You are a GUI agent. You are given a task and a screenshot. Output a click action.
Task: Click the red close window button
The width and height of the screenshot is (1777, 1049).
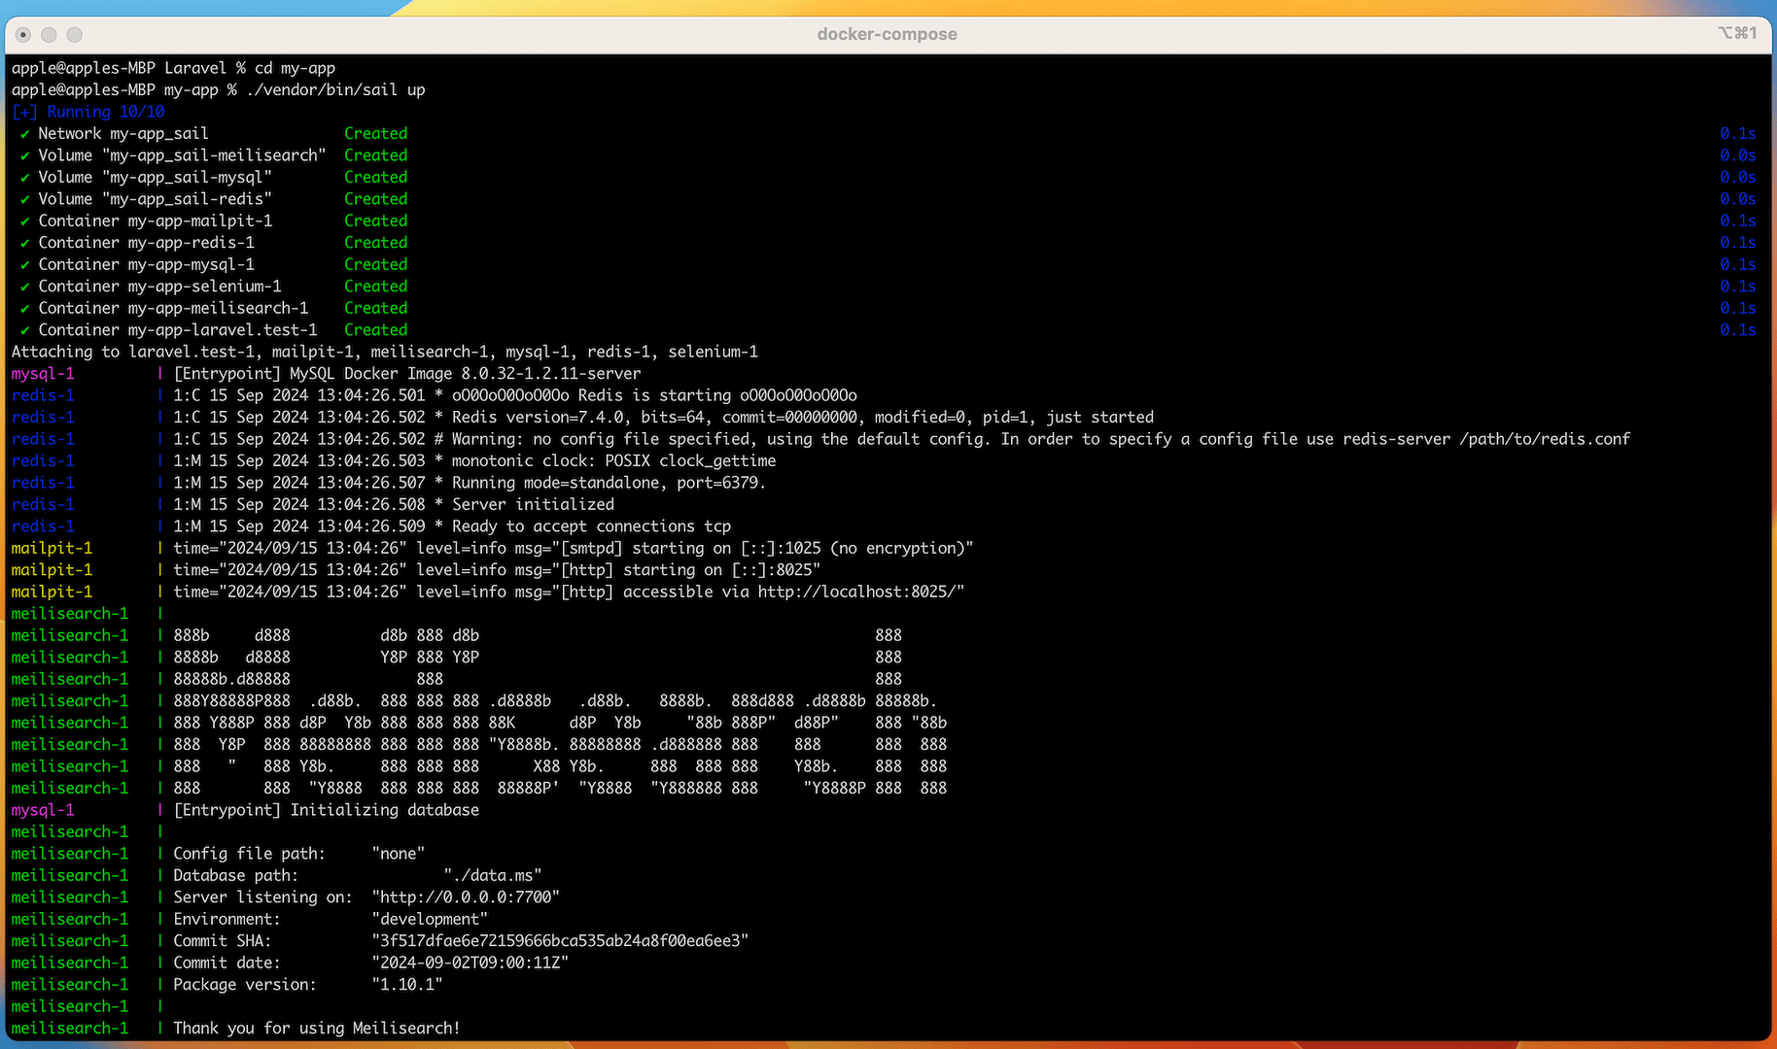click(23, 35)
